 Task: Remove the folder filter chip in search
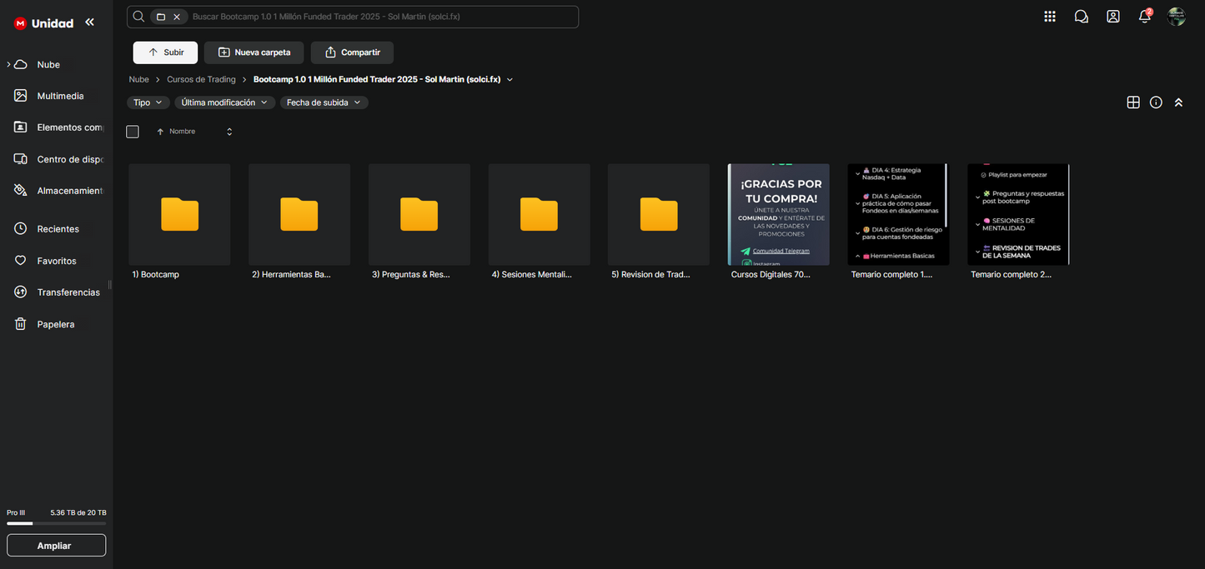pos(177,17)
